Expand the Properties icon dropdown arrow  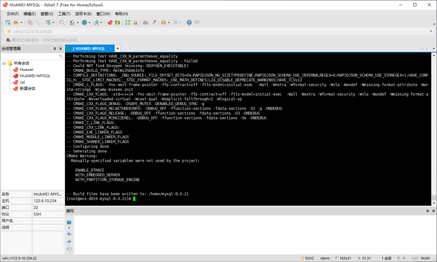point(53,22)
